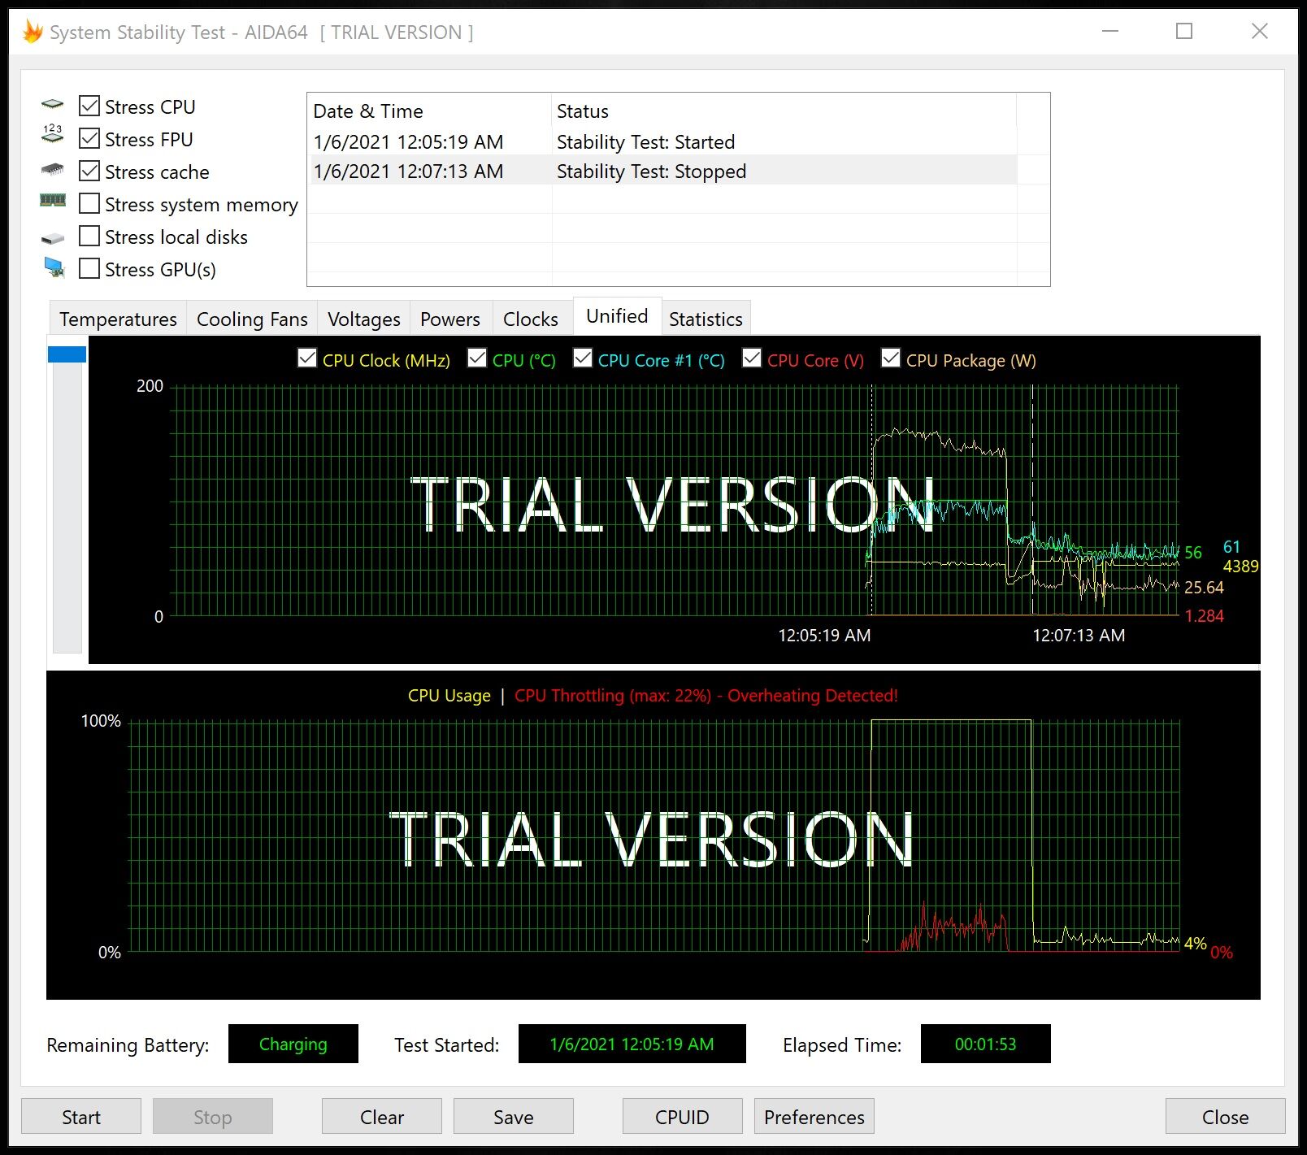The height and width of the screenshot is (1155, 1307).
Task: Enable the Stress GPU(s) checkbox
Action: click(x=89, y=269)
